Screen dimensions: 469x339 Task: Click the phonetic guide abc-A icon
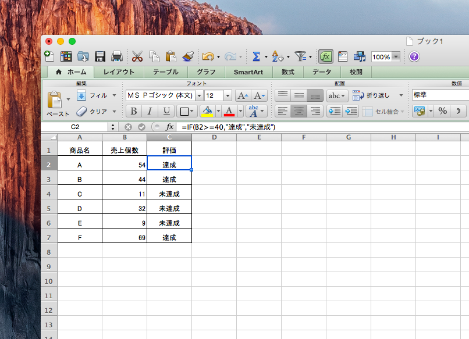(x=253, y=111)
